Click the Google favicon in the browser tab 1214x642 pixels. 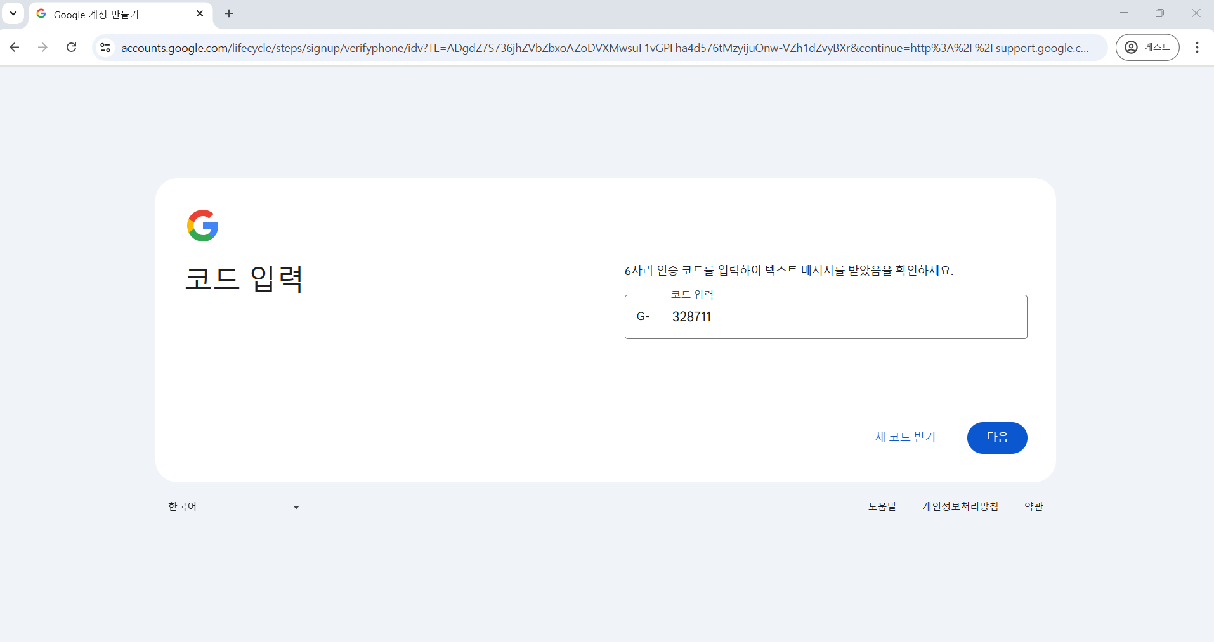[x=40, y=13]
